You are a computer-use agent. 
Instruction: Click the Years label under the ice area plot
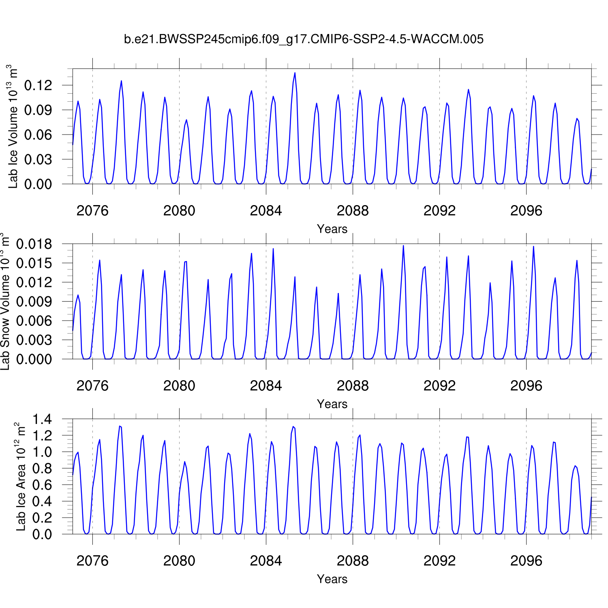point(332,579)
